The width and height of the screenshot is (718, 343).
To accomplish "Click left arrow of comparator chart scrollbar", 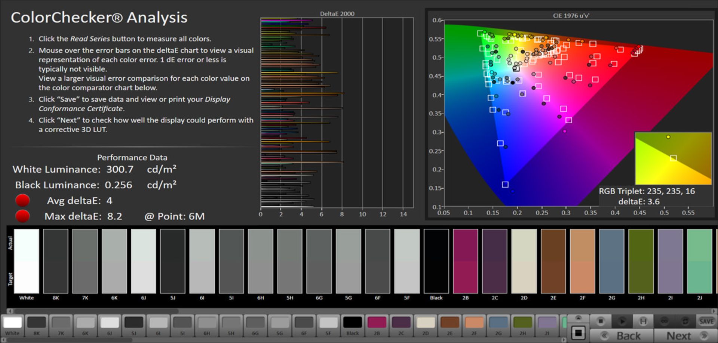I will click(x=10, y=311).
